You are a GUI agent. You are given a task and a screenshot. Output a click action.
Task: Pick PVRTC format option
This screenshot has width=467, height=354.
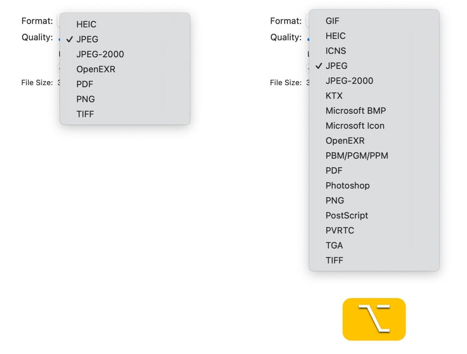pos(374,230)
